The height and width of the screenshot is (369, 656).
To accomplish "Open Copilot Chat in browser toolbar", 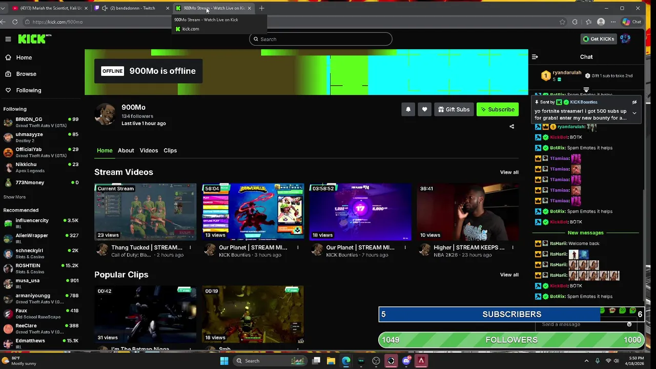I will click(631, 22).
